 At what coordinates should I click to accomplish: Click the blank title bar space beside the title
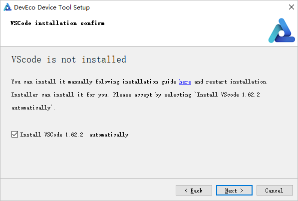[188, 7]
